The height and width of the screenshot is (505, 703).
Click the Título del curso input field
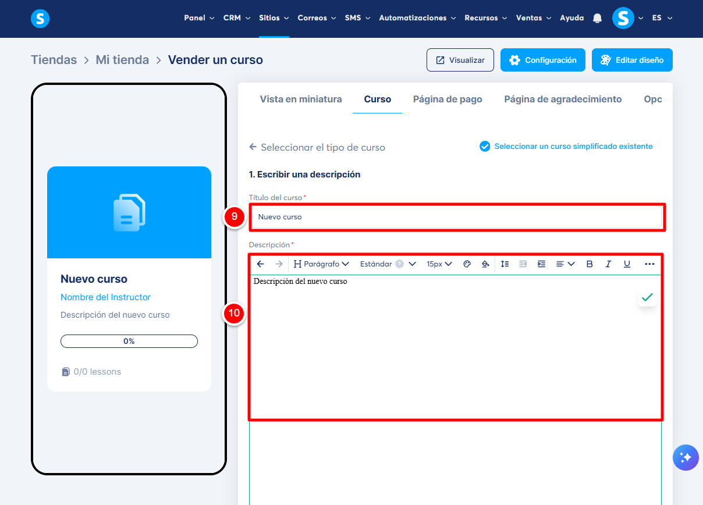coord(456,217)
